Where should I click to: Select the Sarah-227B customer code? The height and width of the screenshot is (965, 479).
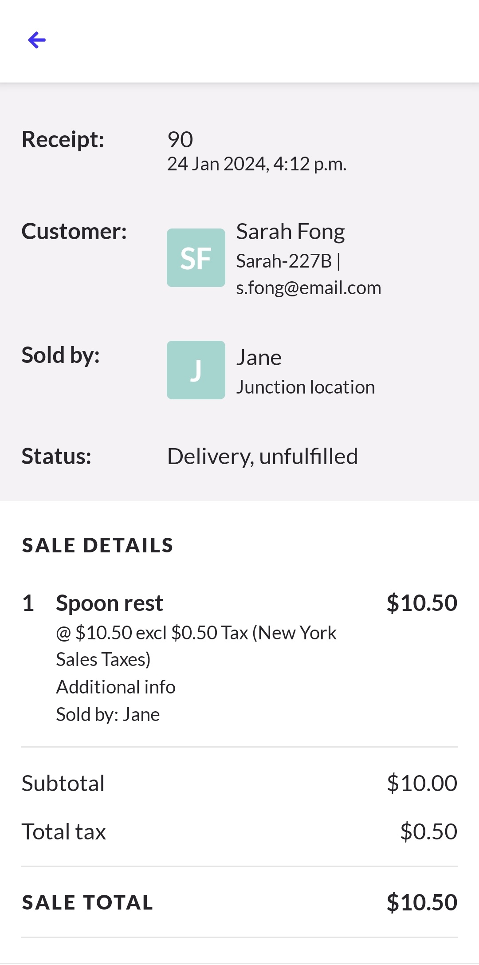pyautogui.click(x=284, y=261)
